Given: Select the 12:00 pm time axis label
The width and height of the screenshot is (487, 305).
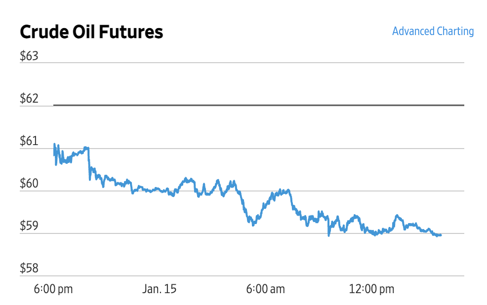Looking at the screenshot, I should click(371, 289).
